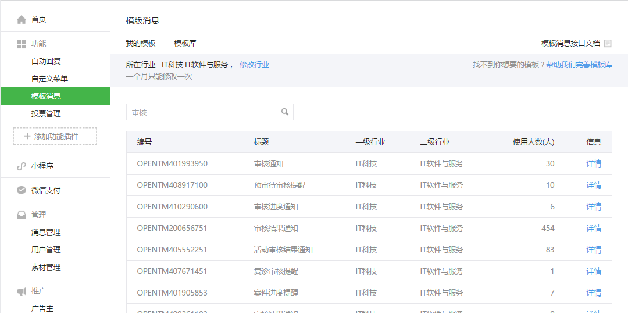
Task: Open 详情 for 案件进度提醒 row
Action: tap(594, 293)
